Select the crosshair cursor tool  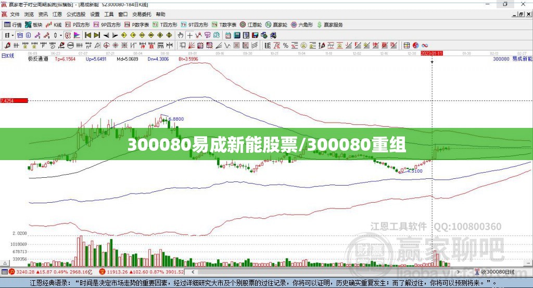click(189, 35)
